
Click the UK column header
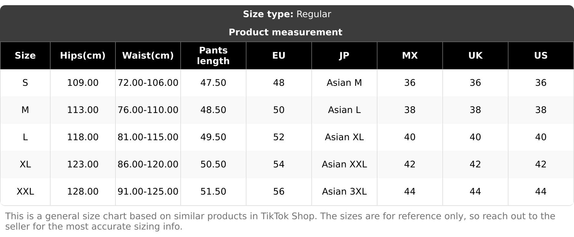[475, 56]
